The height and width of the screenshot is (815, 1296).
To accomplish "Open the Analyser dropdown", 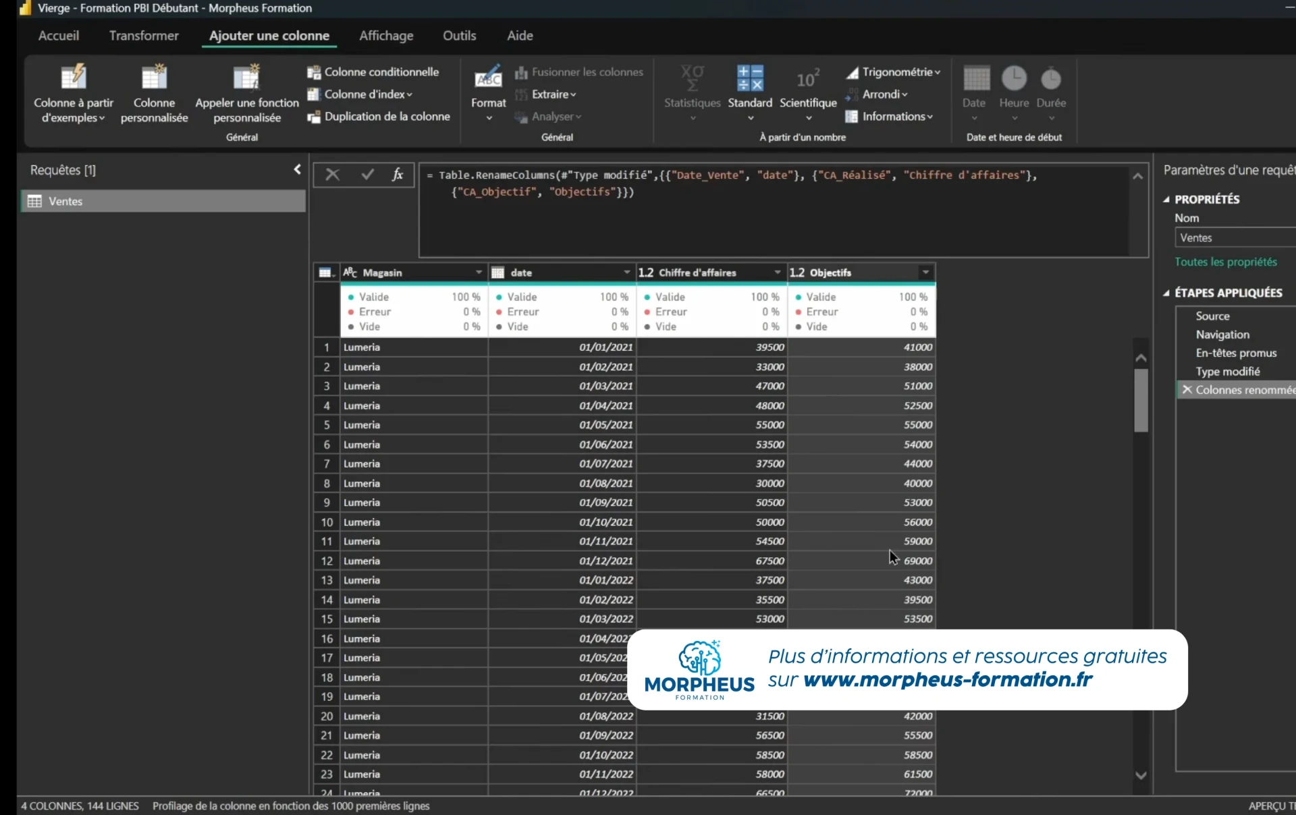I will pyautogui.click(x=547, y=117).
